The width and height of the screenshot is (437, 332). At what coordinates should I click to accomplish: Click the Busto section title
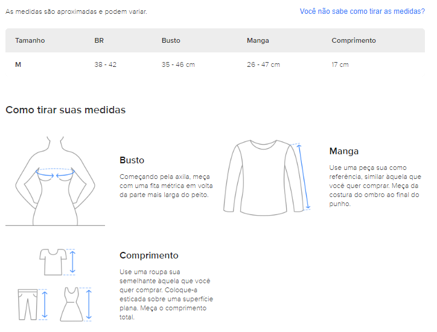[132, 160]
